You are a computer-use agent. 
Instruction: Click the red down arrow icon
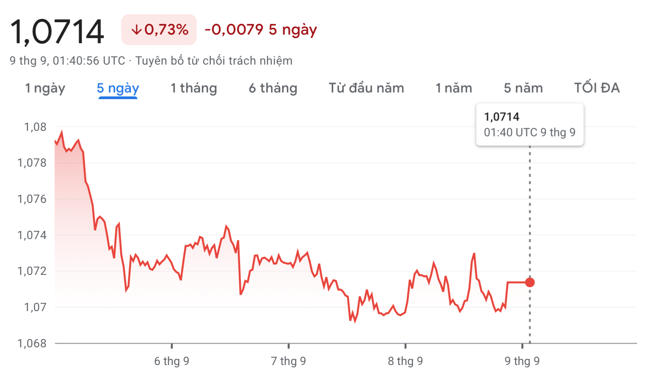click(x=136, y=30)
